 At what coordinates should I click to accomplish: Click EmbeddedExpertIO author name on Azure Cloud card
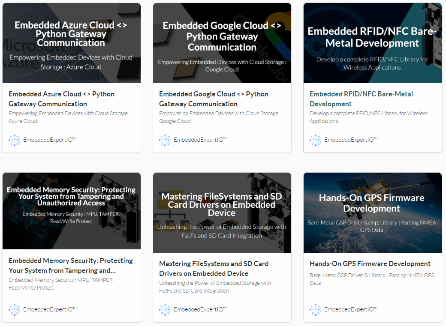49,140
